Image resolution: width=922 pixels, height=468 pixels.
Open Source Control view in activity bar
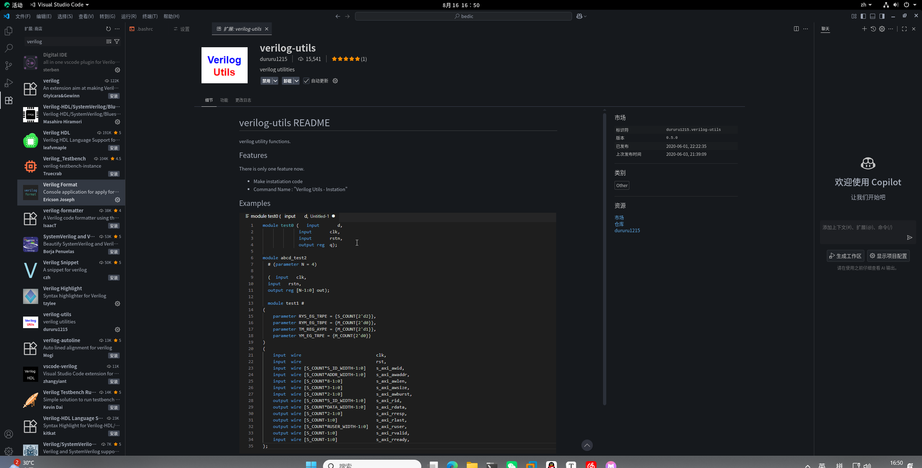[9, 65]
